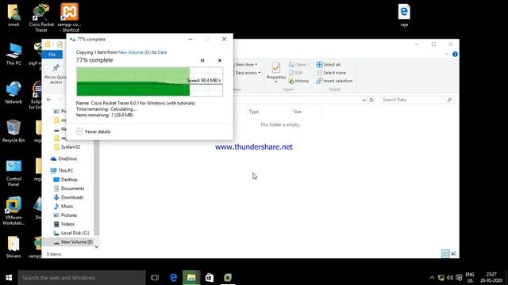The image size is (508, 285).
Task: Click Select all in the ribbon
Action: [x=329, y=65]
